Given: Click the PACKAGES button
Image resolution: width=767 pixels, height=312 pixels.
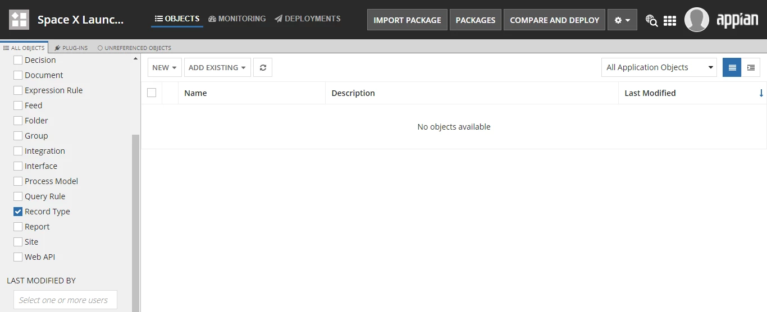Looking at the screenshot, I should [x=476, y=20].
